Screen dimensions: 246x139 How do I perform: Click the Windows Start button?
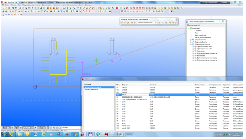(x=4, y=134)
